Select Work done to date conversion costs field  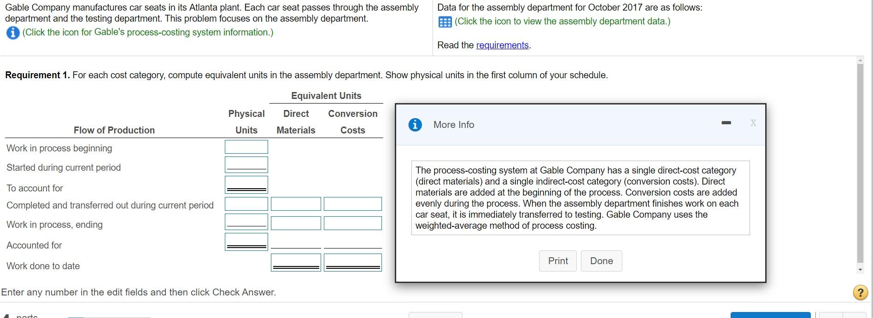(x=352, y=262)
